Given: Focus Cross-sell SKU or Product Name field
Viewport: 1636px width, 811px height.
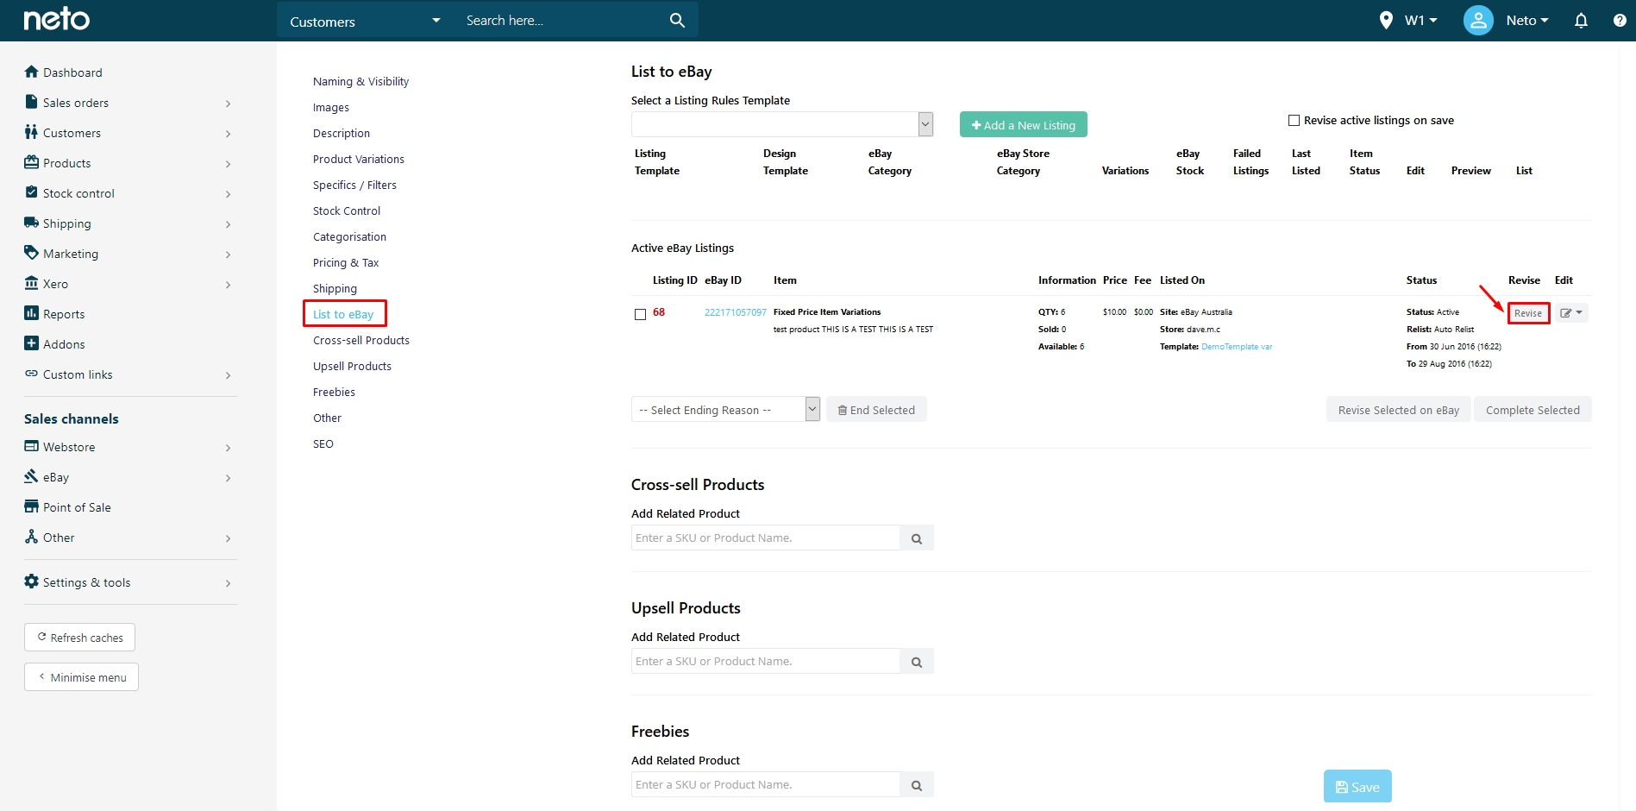Looking at the screenshot, I should [766, 538].
